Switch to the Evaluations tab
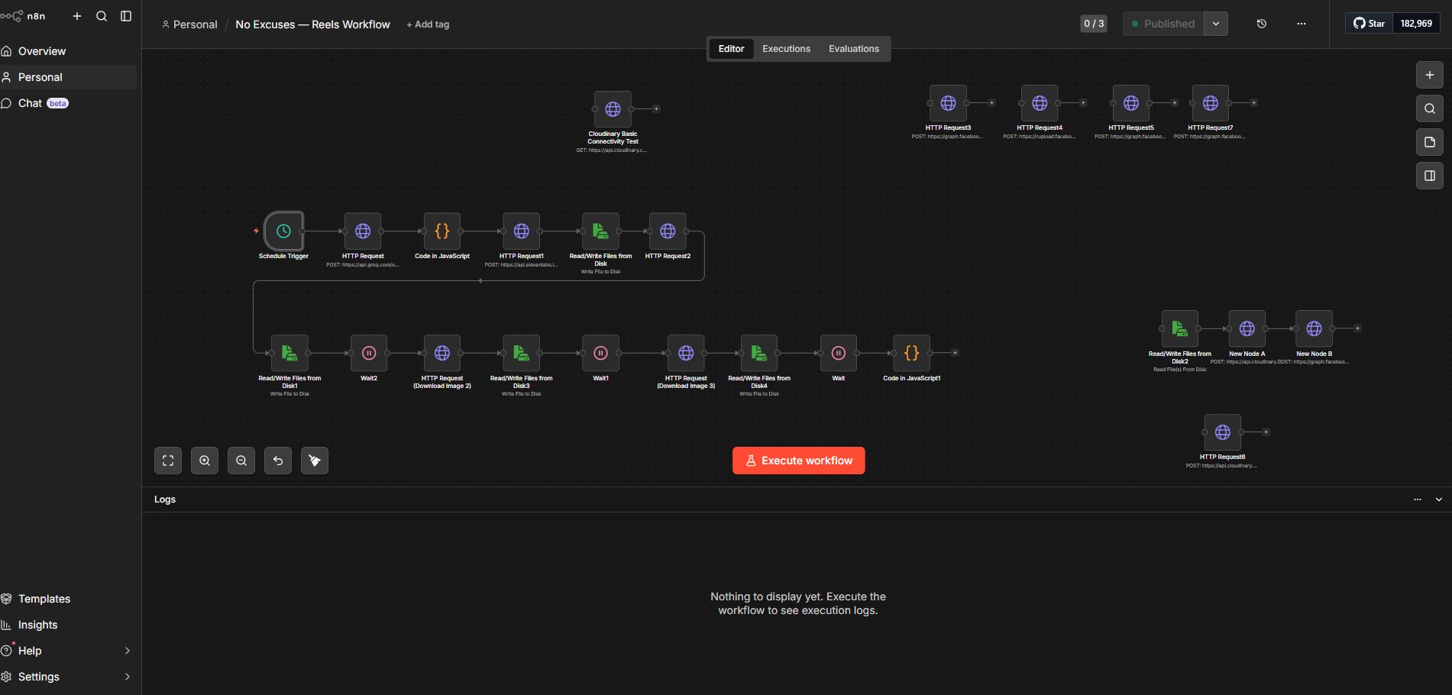 coord(853,48)
